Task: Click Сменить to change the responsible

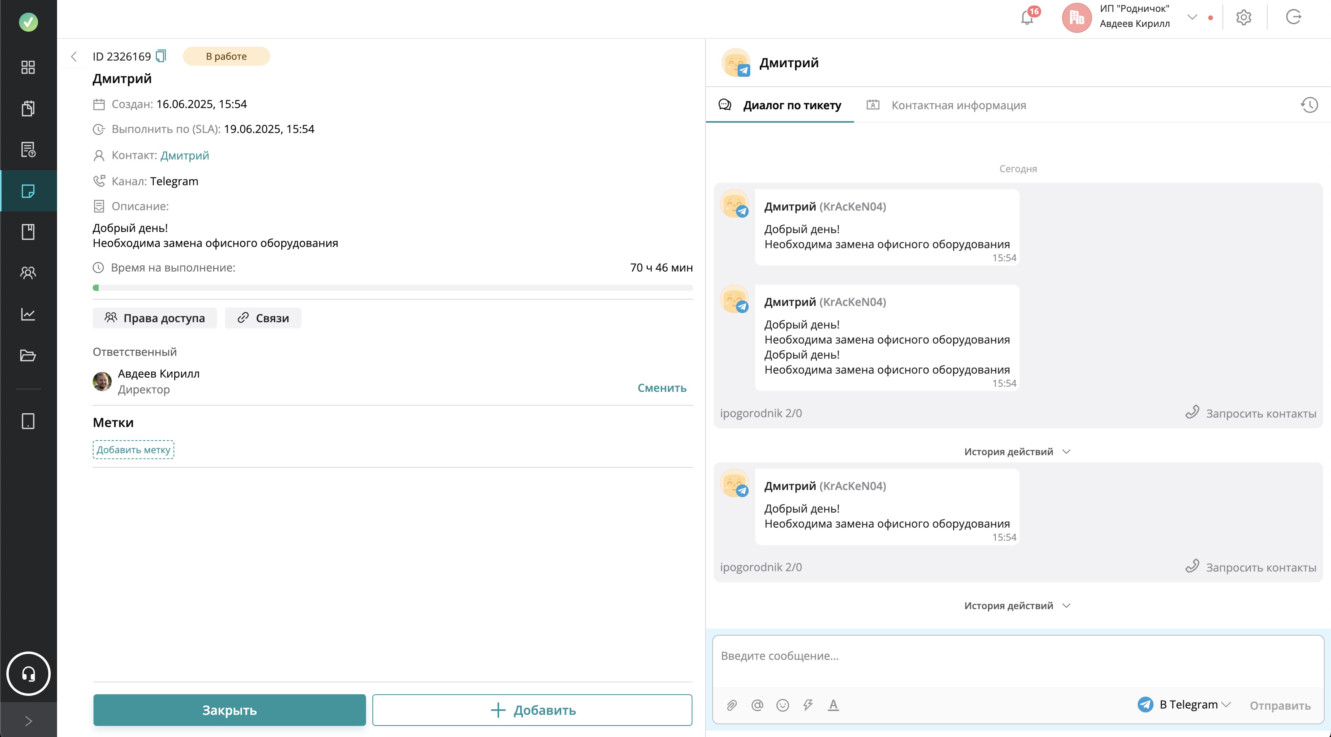Action: (662, 387)
